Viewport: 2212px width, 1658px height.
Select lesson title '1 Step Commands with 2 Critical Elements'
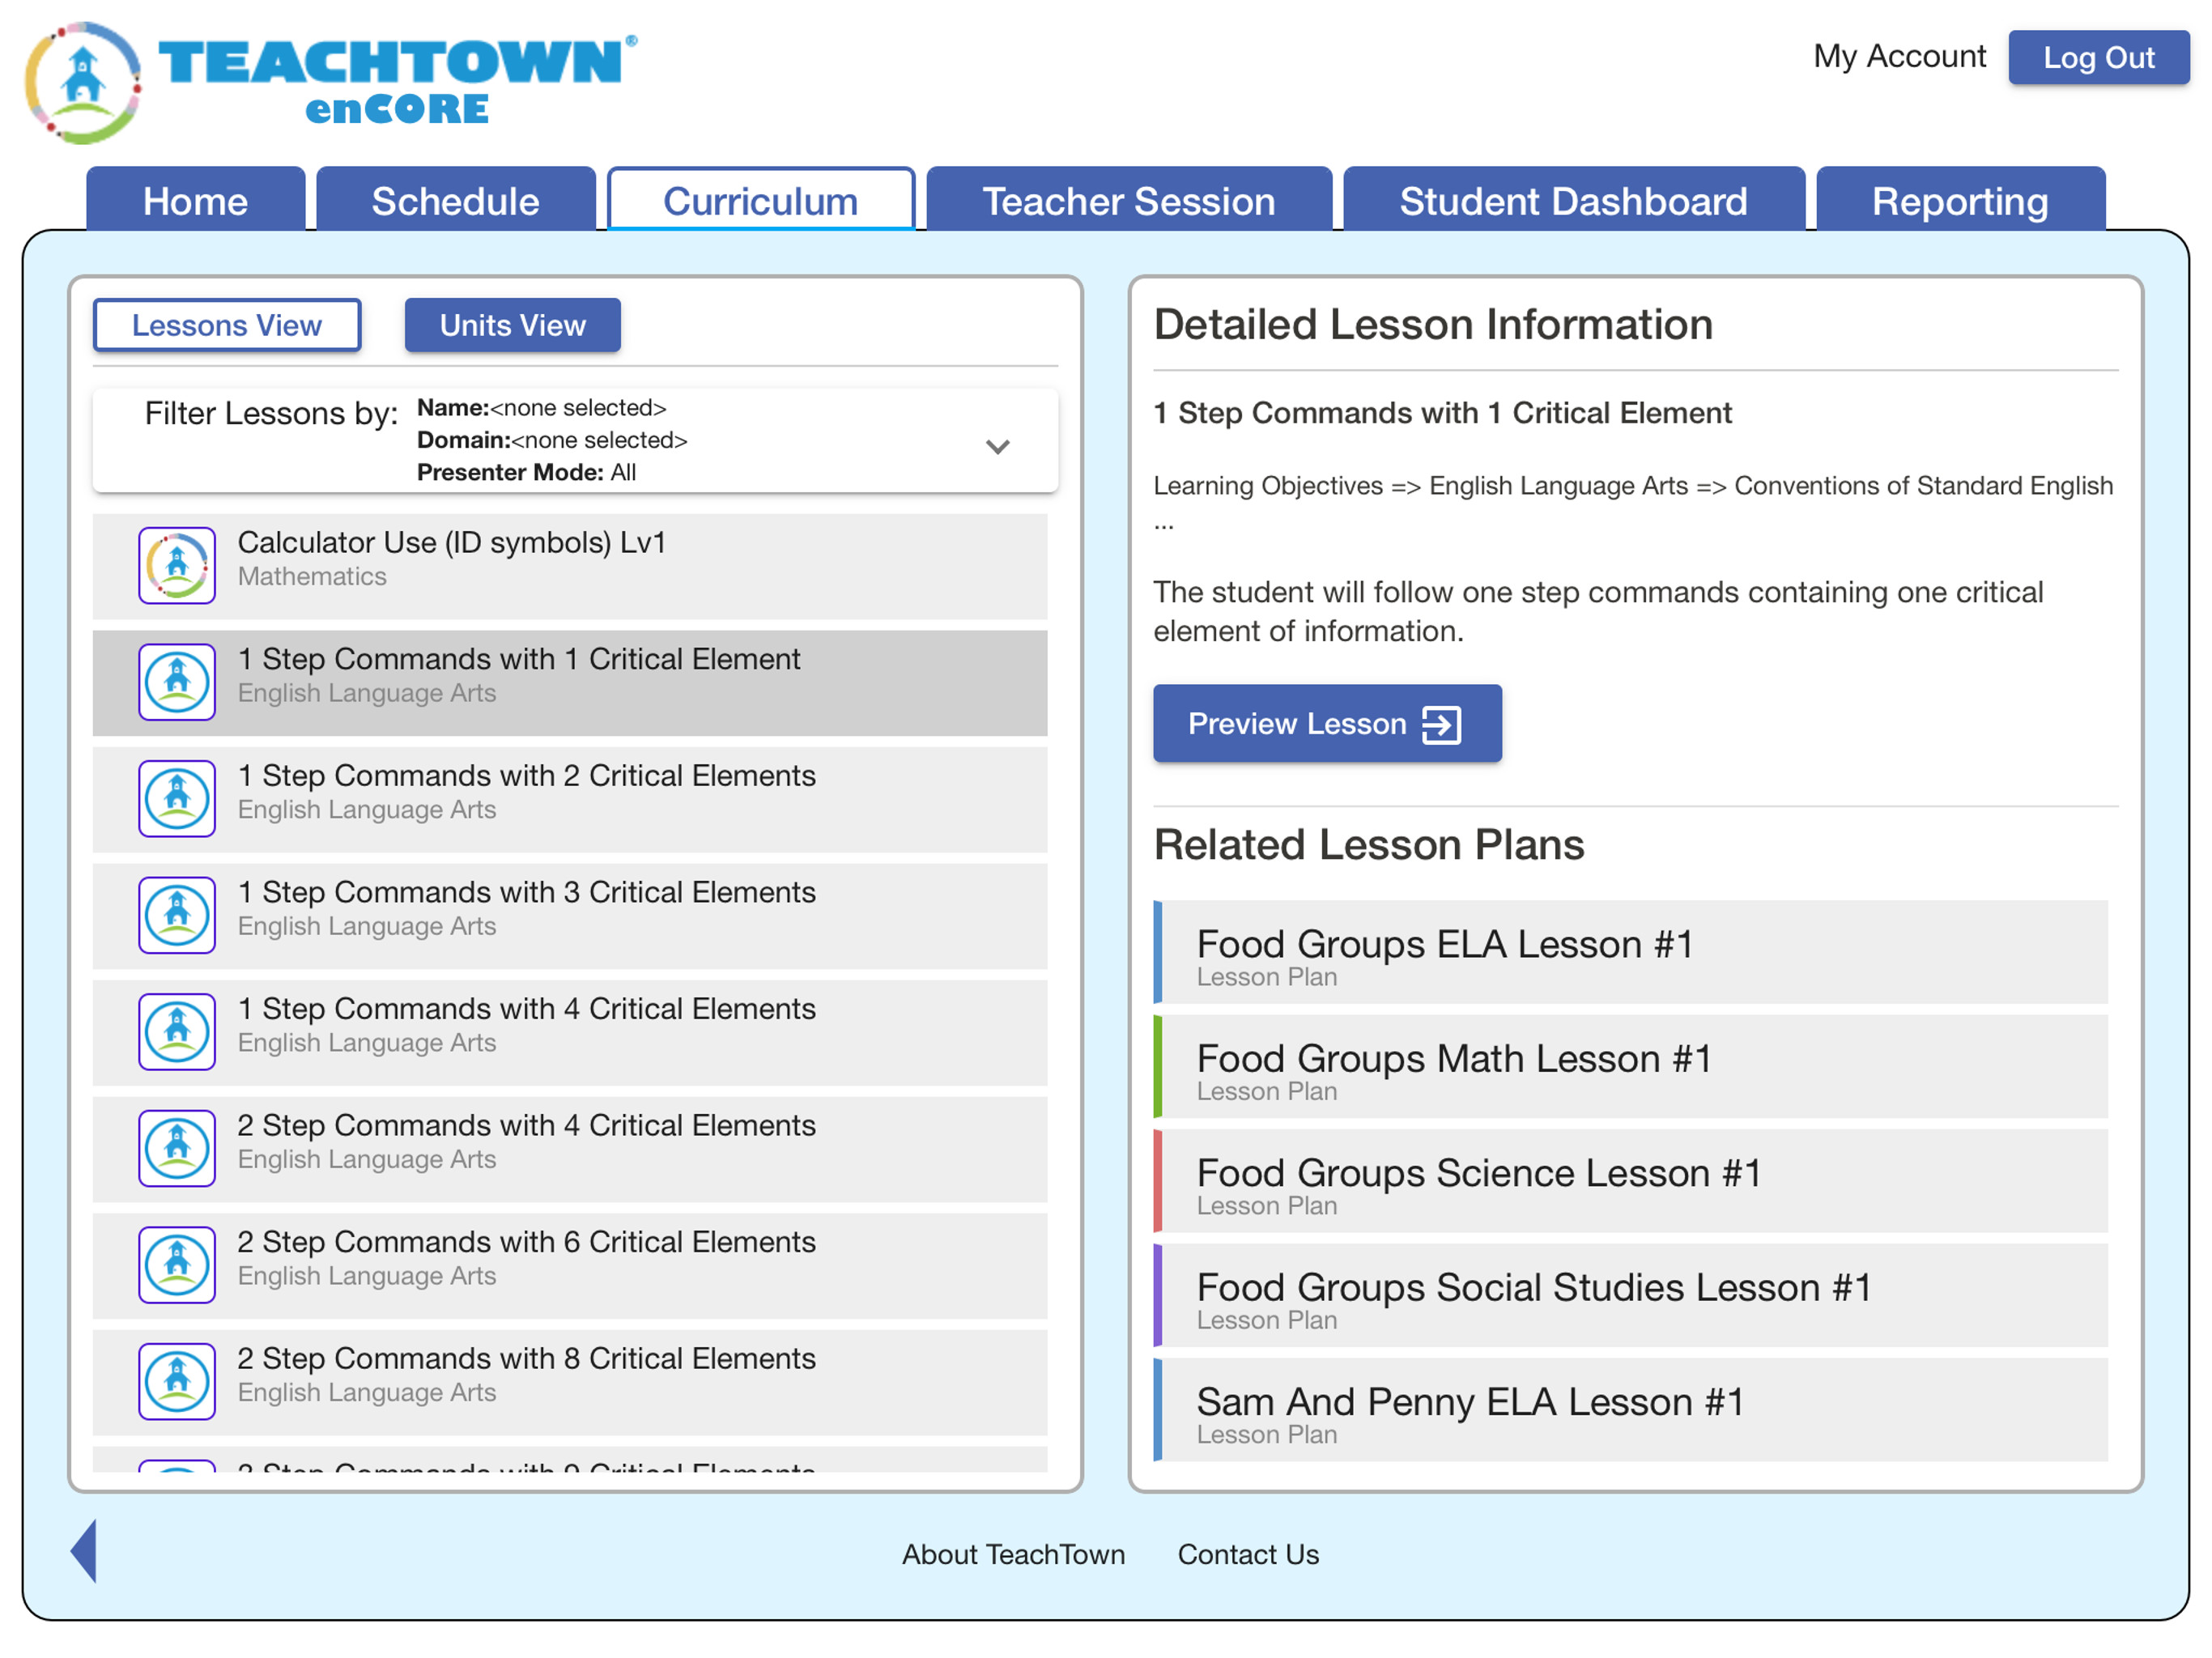pos(527,776)
